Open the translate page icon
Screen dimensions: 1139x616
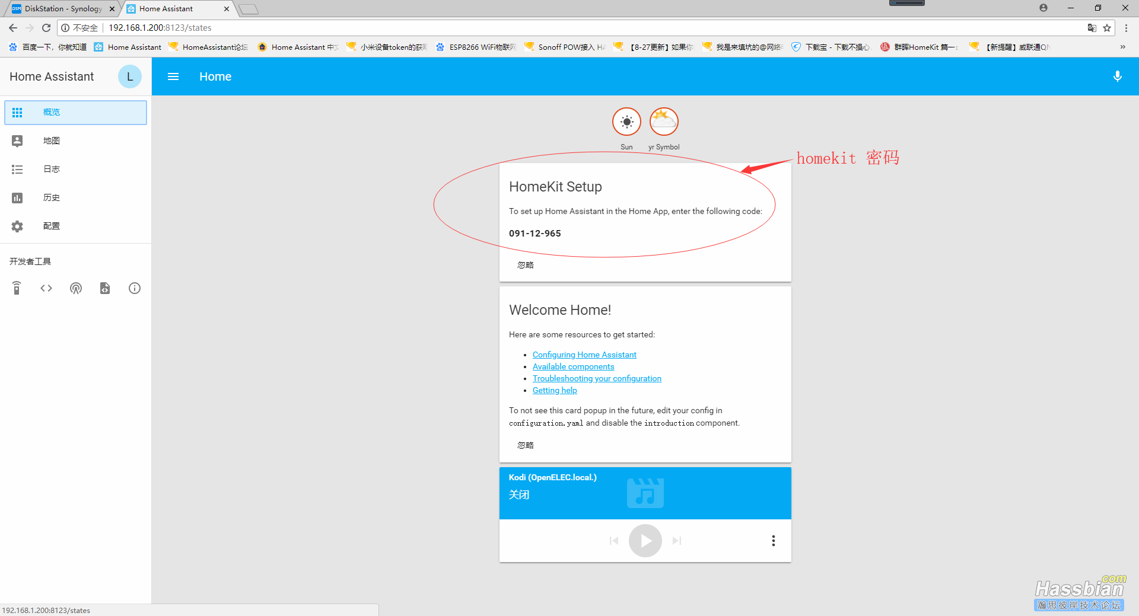(1092, 28)
